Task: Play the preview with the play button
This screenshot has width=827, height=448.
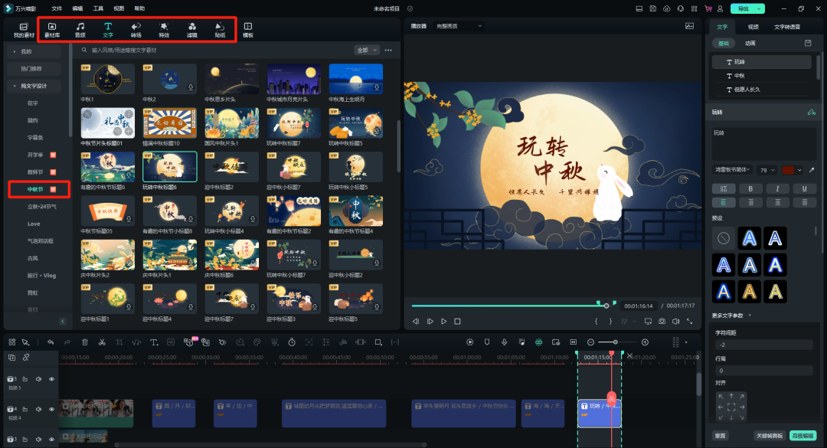Action: coord(443,322)
